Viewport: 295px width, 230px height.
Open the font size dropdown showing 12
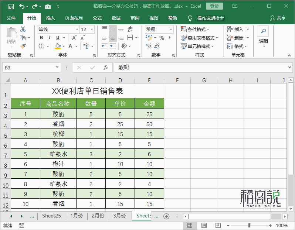pos(92,29)
